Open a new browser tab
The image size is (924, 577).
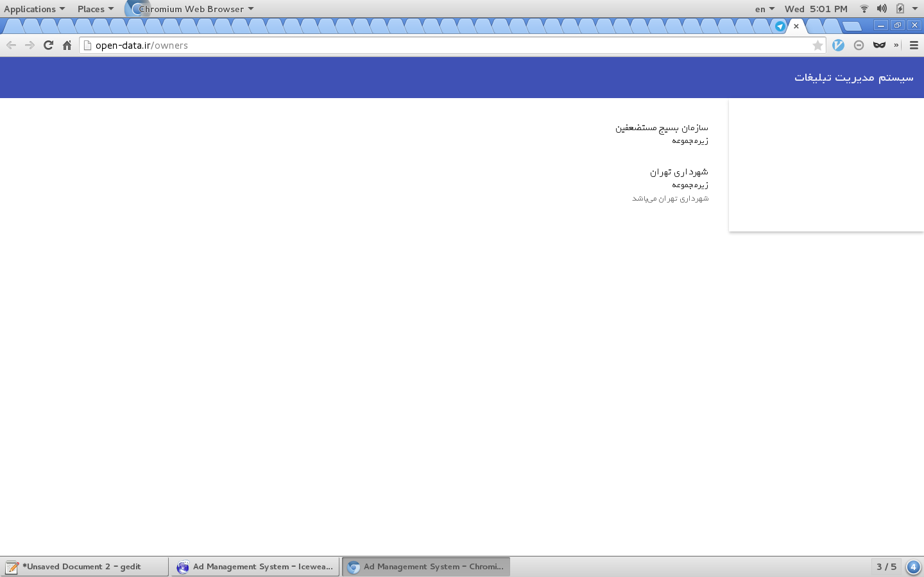pos(851,26)
